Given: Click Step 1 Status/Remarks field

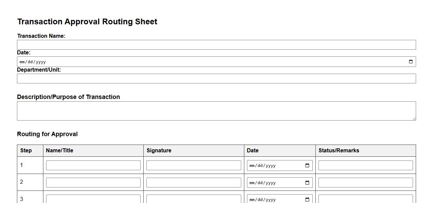Looking at the screenshot, I should 366,166.
